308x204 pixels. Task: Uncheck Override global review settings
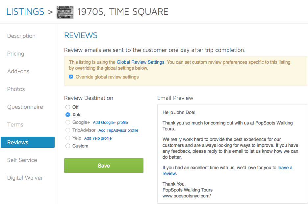[x=71, y=77]
